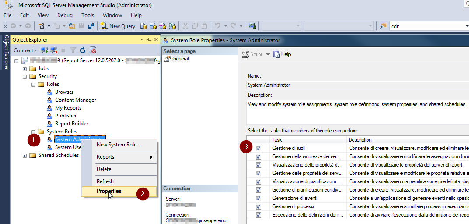Choose Delete in the context menu
469x224 pixels.
click(119, 169)
